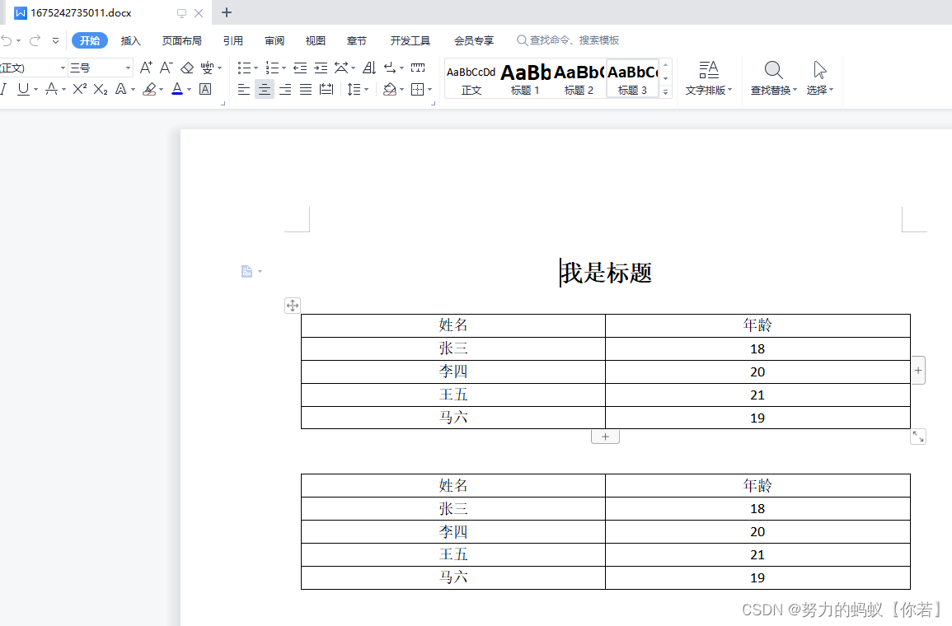Image resolution: width=952 pixels, height=626 pixels.
Task: Apply blue font color
Action: [x=177, y=90]
